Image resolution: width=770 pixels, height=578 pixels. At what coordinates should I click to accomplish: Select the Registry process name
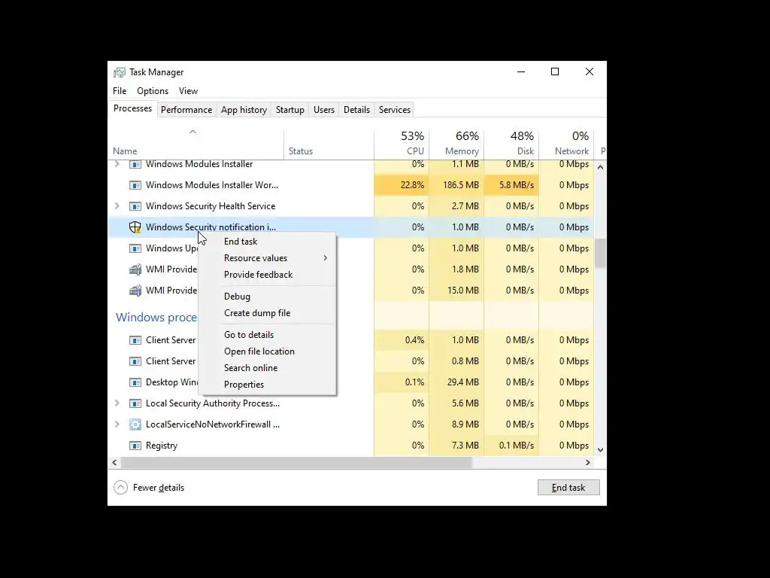tap(162, 446)
